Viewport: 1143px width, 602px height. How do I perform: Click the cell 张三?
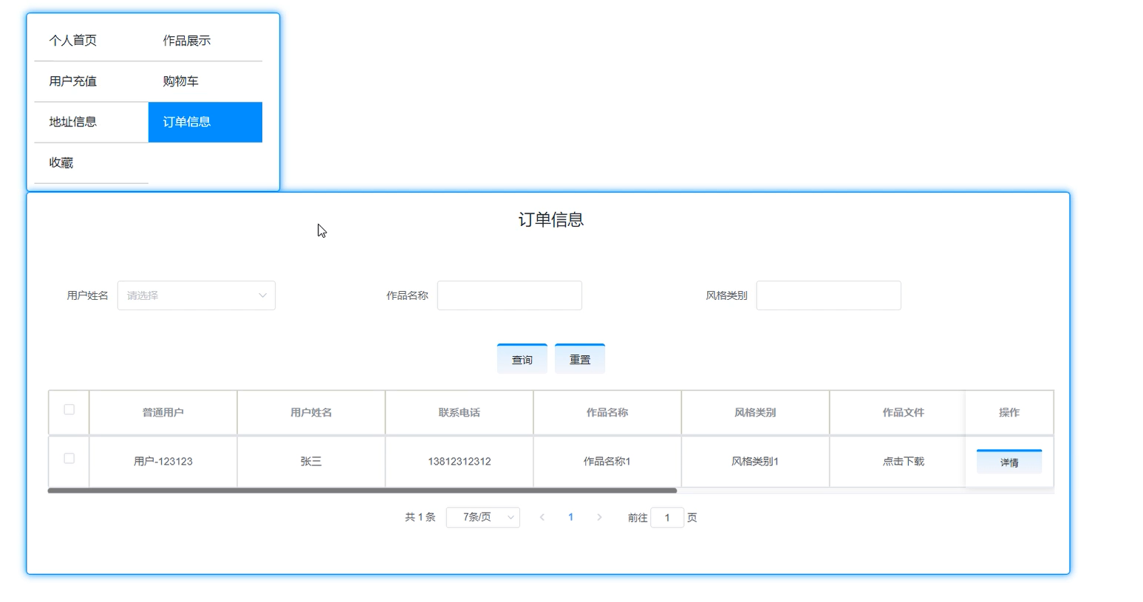pos(311,462)
